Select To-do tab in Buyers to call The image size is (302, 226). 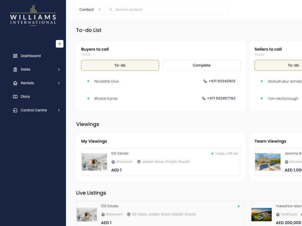tap(120, 65)
